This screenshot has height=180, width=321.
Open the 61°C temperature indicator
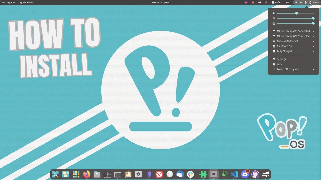point(276,2)
